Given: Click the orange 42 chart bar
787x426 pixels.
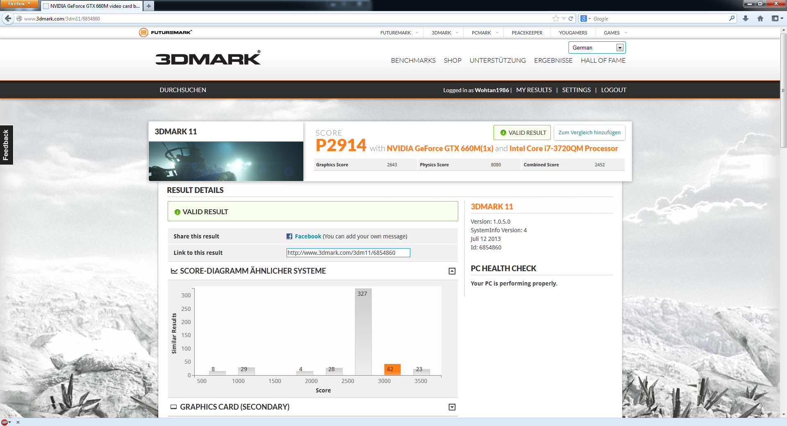Looking at the screenshot, I should 392,369.
